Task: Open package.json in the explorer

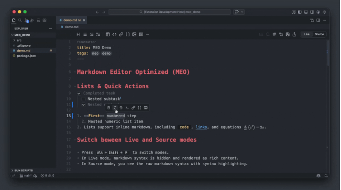Action: coord(33,56)
